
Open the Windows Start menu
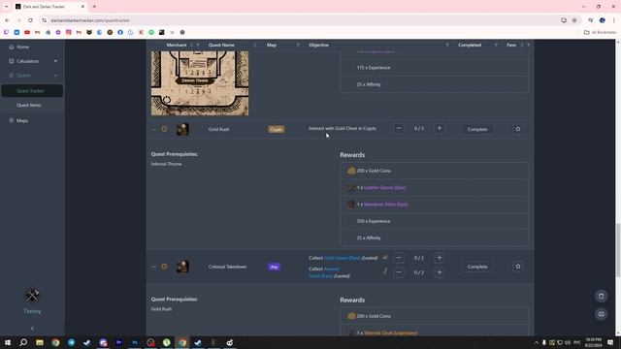(x=8, y=342)
